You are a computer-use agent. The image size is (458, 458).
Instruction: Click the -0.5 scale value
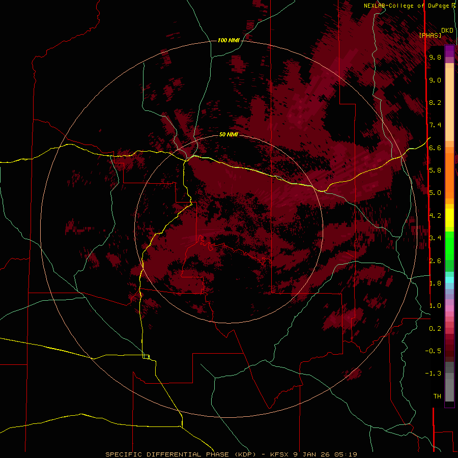pyautogui.click(x=433, y=351)
